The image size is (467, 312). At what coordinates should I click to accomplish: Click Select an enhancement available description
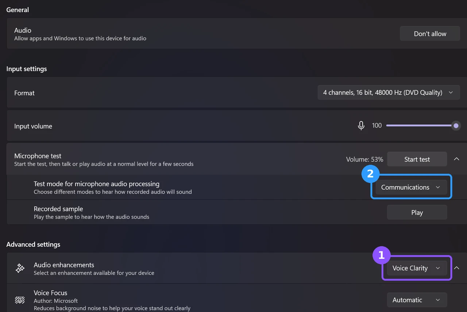tap(94, 273)
